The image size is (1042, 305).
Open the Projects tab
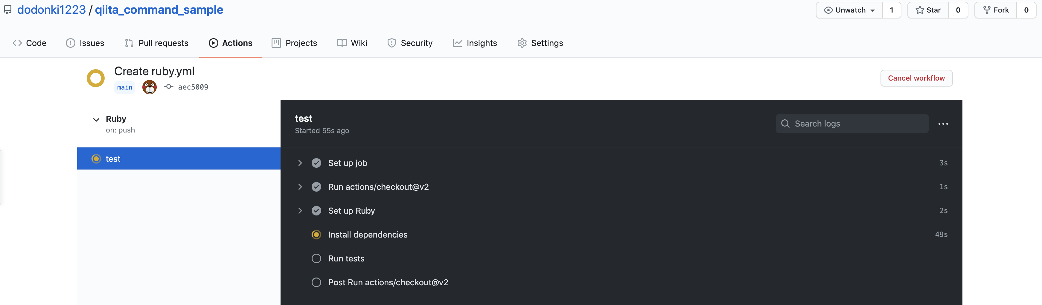point(295,43)
